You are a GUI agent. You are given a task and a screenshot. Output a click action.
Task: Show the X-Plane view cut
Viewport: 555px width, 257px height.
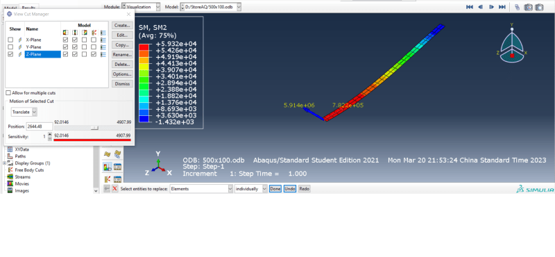coord(10,40)
